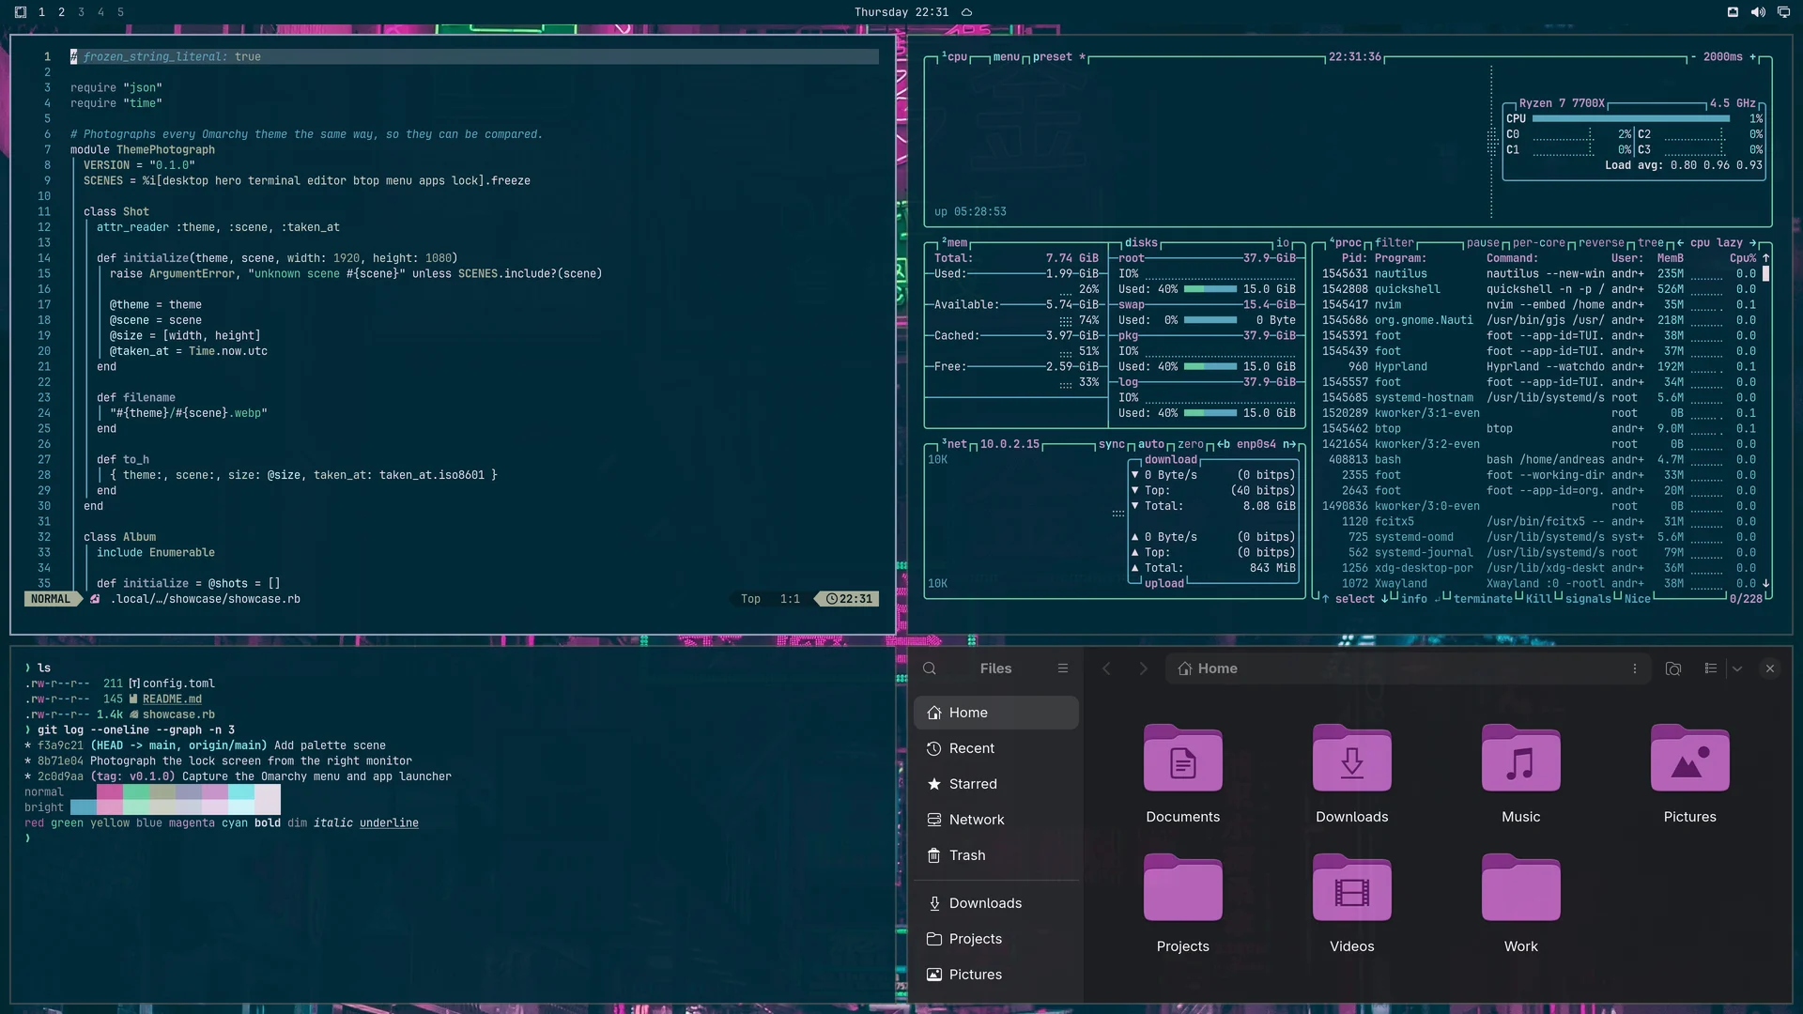Toggle tree view in btop proc
The image size is (1803, 1014).
[x=1651, y=242]
